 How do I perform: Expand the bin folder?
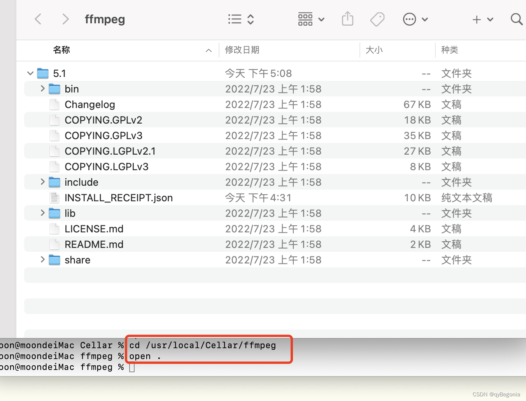(42, 89)
